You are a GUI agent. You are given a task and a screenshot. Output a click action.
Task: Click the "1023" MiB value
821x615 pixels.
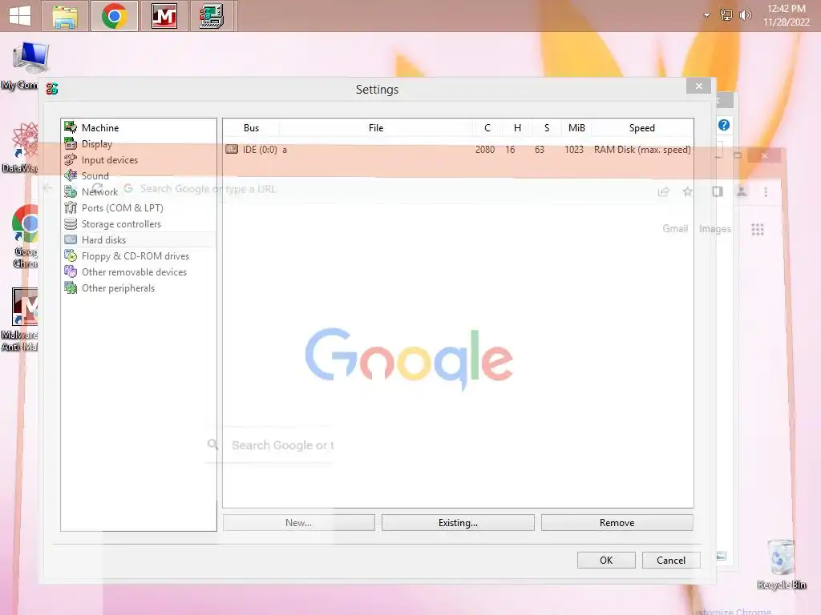point(574,150)
